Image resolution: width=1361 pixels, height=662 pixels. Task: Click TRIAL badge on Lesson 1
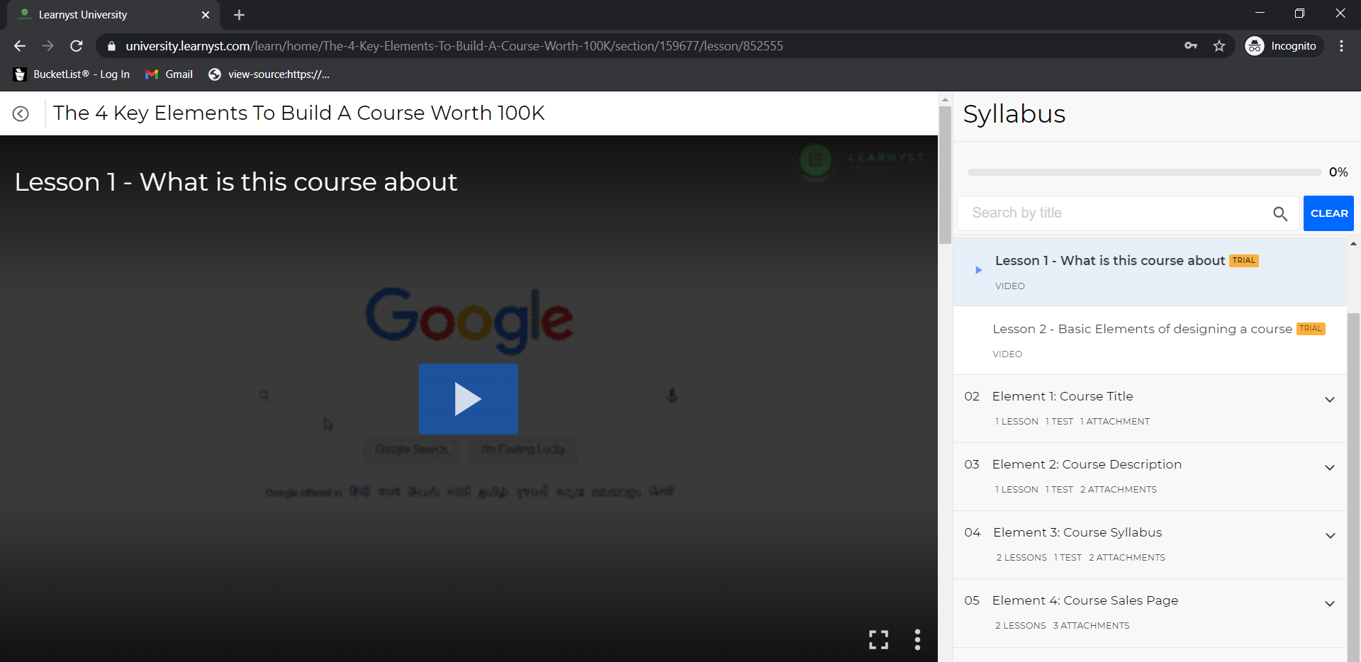point(1243,261)
